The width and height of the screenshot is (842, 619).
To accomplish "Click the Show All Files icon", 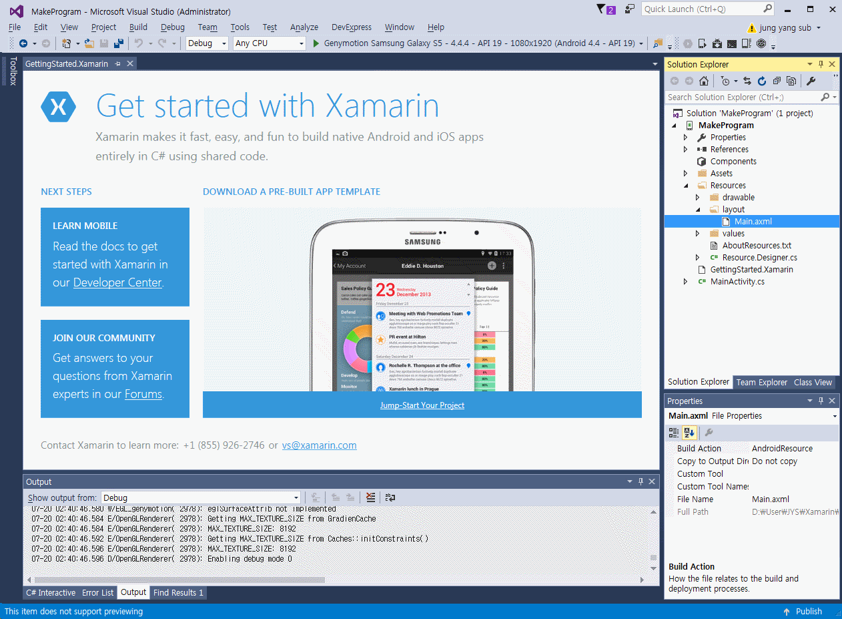I will 791,81.
